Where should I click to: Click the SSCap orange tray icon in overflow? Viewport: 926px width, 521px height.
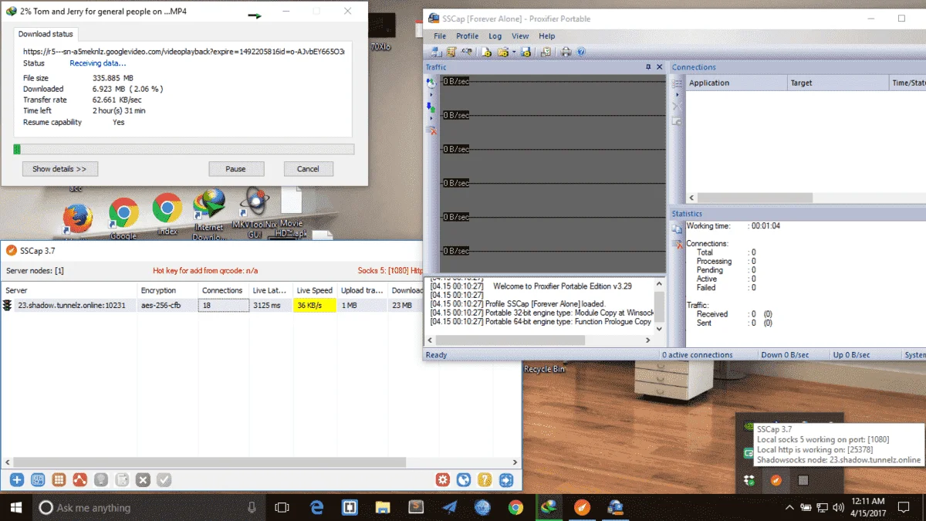(x=776, y=480)
